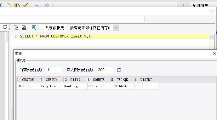This screenshot has width=217, height=120.
Task: Click the left panel vertical scrollbar
Action: click(7, 37)
